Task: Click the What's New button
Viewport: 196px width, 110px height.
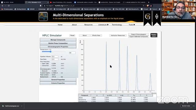Action: pyautogui.click(x=96, y=35)
